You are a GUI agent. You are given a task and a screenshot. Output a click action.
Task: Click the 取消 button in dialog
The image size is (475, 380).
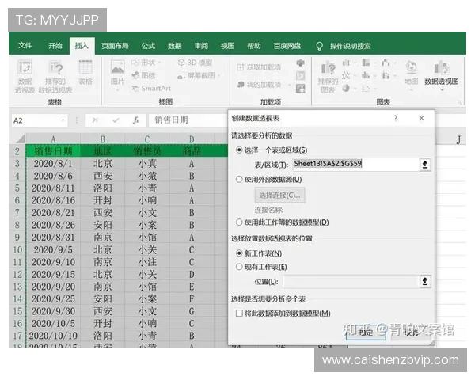click(x=411, y=332)
